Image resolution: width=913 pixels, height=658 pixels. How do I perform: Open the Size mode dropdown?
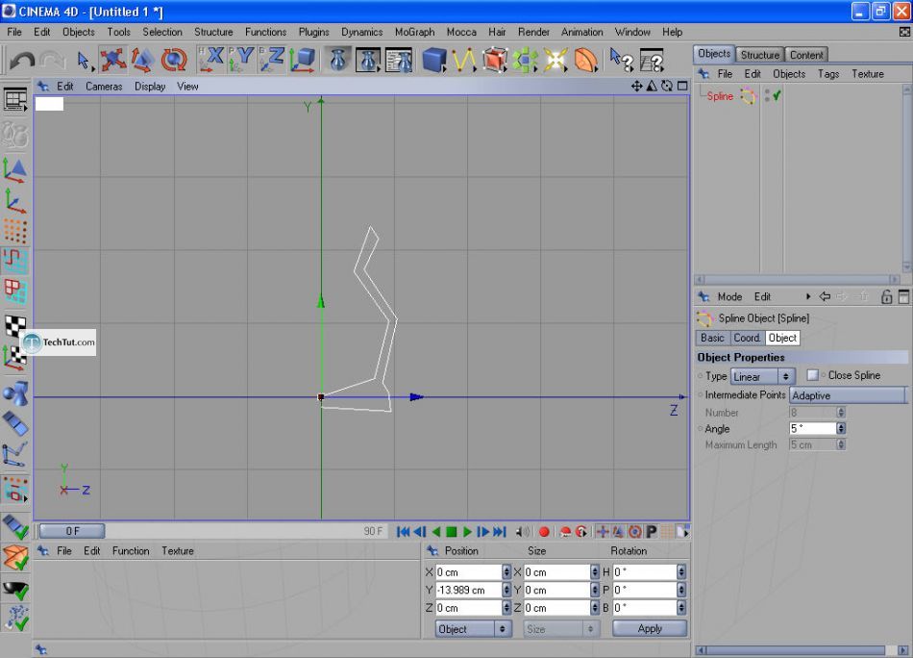coord(560,629)
